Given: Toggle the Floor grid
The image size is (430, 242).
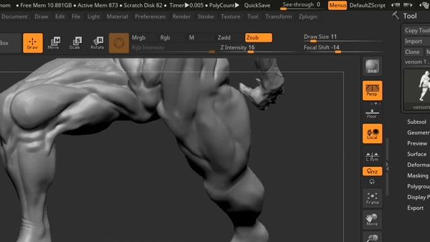Looking at the screenshot, I should pyautogui.click(x=372, y=114).
